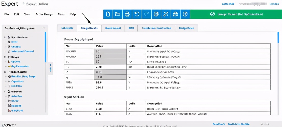This screenshot has width=282, height=127.
Task: Hide the left navigation panel
Action: [x=50, y=68]
